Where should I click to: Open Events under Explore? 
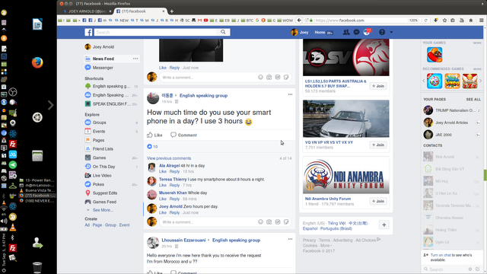(99, 131)
